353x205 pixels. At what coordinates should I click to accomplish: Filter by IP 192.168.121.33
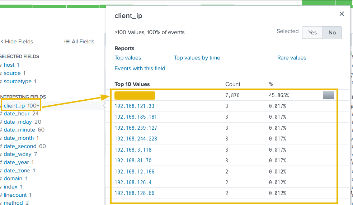[x=135, y=106]
